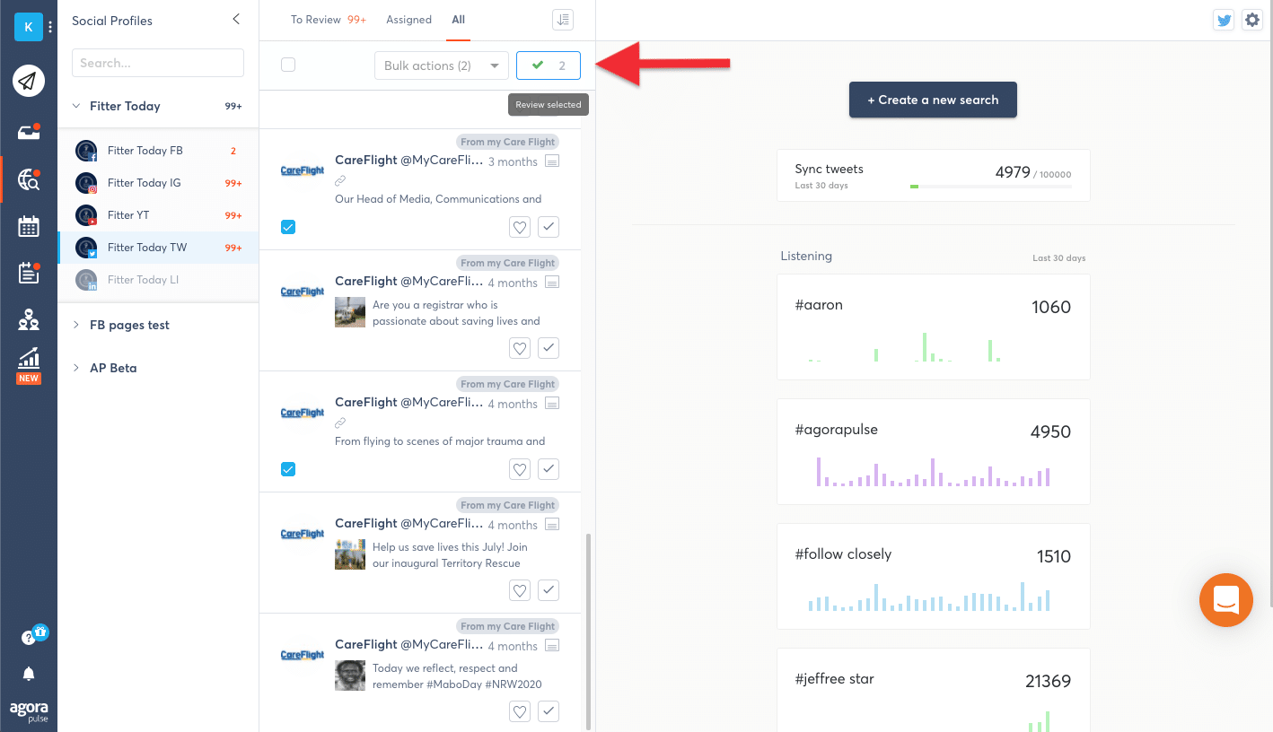Tick the select-all checkbox above the list

coord(288,65)
